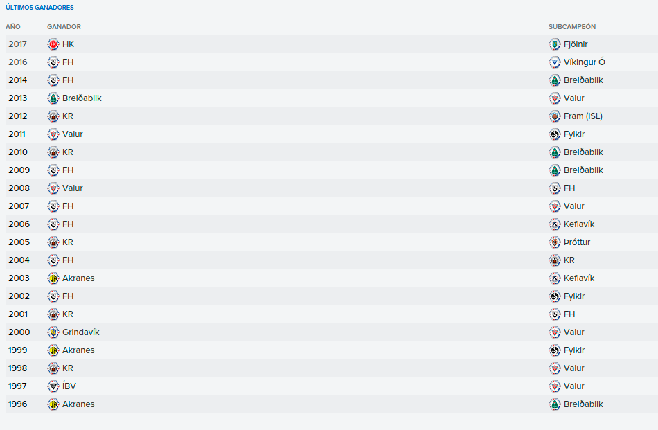The height and width of the screenshot is (430, 658).
Task: Click the Breiðablik badge in 2013 winner row
Action: click(x=53, y=98)
